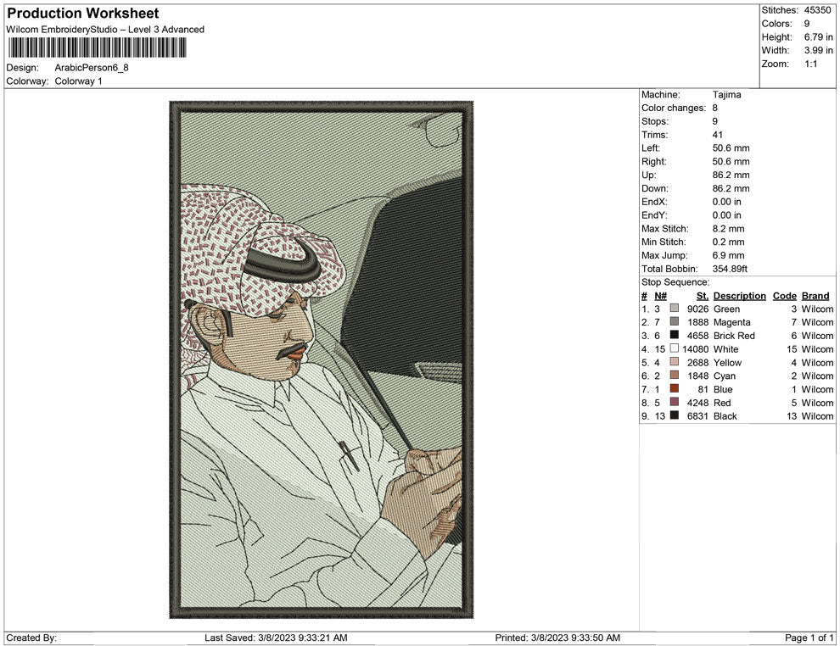Select the Magenta gray color swatch

(675, 322)
